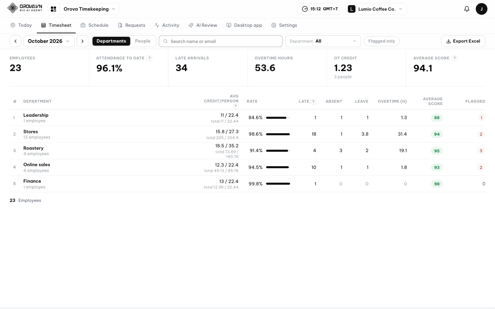The image size is (495, 309).
Task: Open the Schedule tab
Action: coord(95,25)
